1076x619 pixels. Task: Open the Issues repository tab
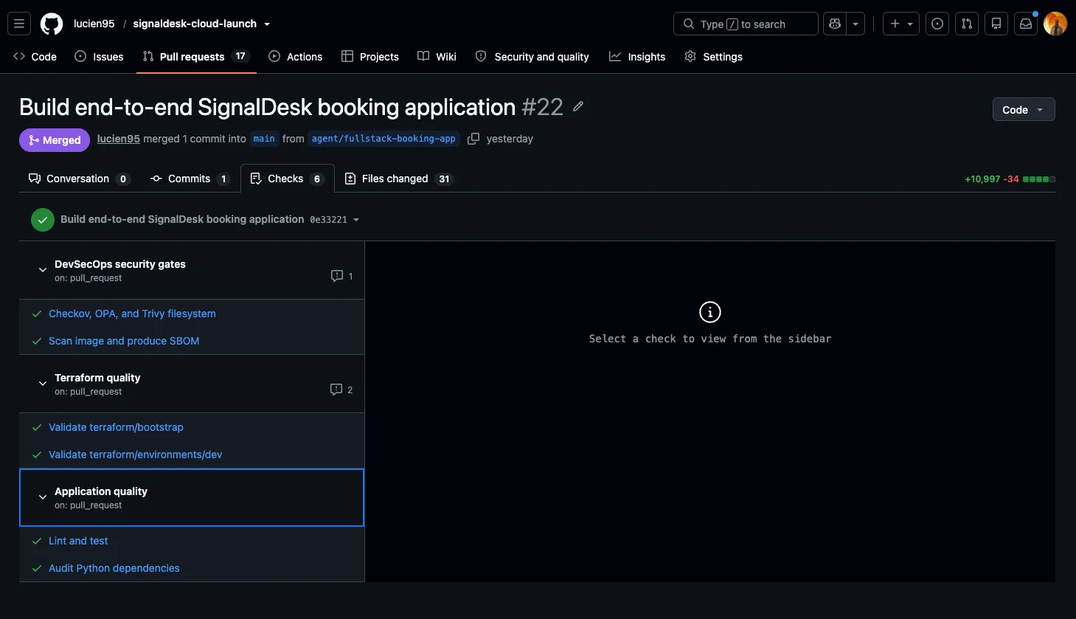pos(99,57)
